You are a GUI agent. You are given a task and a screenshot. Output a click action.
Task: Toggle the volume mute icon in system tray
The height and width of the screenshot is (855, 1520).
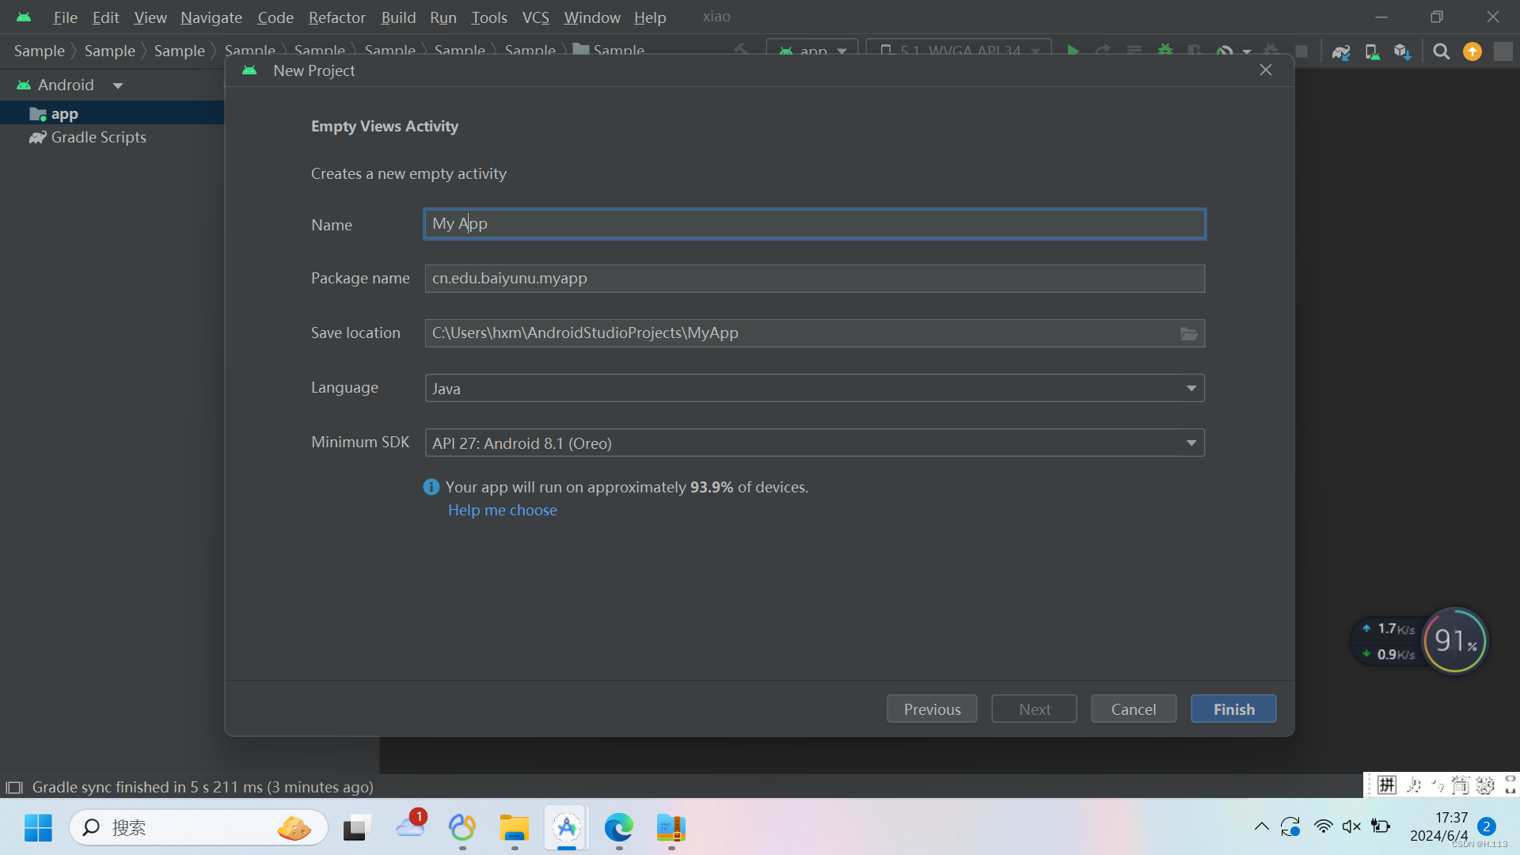click(1351, 826)
